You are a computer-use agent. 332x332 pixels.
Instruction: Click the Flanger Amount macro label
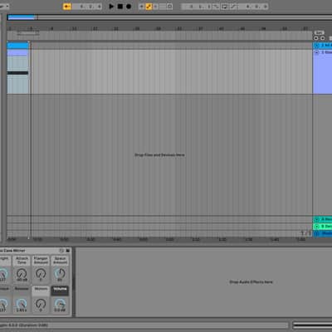(41, 260)
